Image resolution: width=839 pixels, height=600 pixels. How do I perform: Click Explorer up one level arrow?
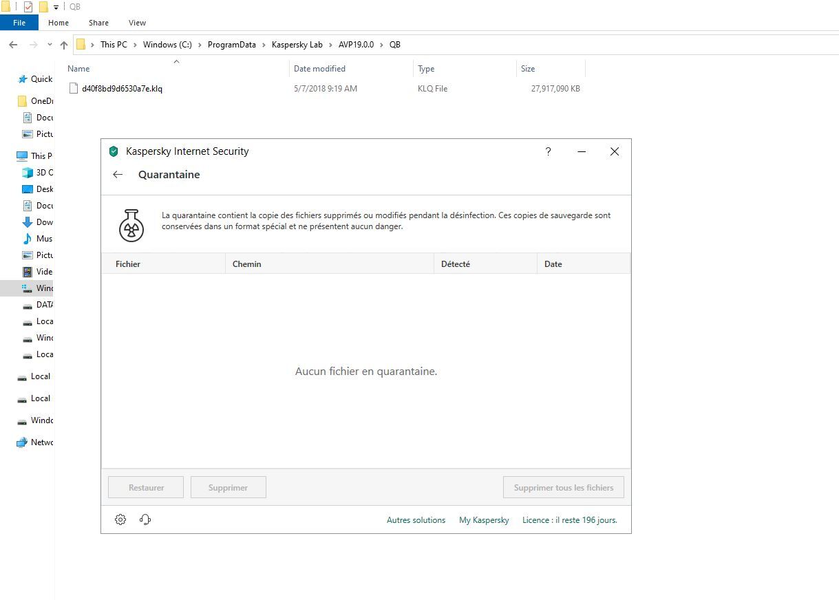pyautogui.click(x=64, y=45)
